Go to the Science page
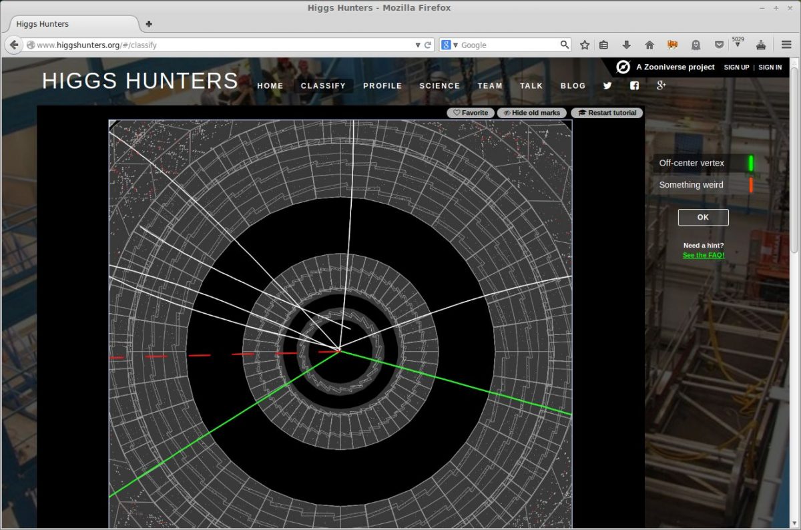The image size is (801, 530). point(439,85)
